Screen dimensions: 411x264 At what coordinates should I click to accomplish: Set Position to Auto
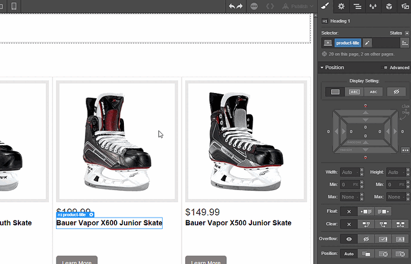349,254
